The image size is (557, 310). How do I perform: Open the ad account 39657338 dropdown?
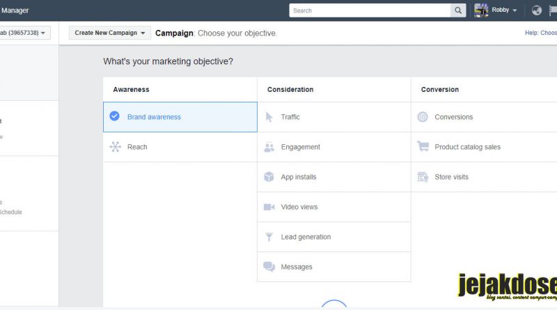pos(24,33)
